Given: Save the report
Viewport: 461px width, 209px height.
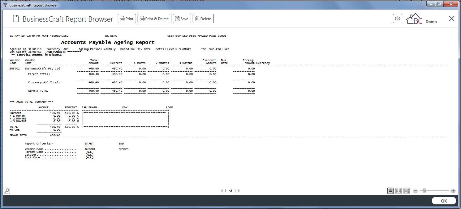Looking at the screenshot, I should pos(182,19).
